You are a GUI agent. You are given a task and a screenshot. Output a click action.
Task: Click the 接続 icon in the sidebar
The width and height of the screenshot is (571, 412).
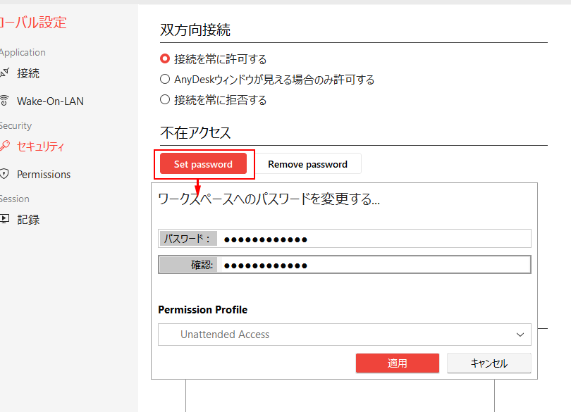coord(4,73)
